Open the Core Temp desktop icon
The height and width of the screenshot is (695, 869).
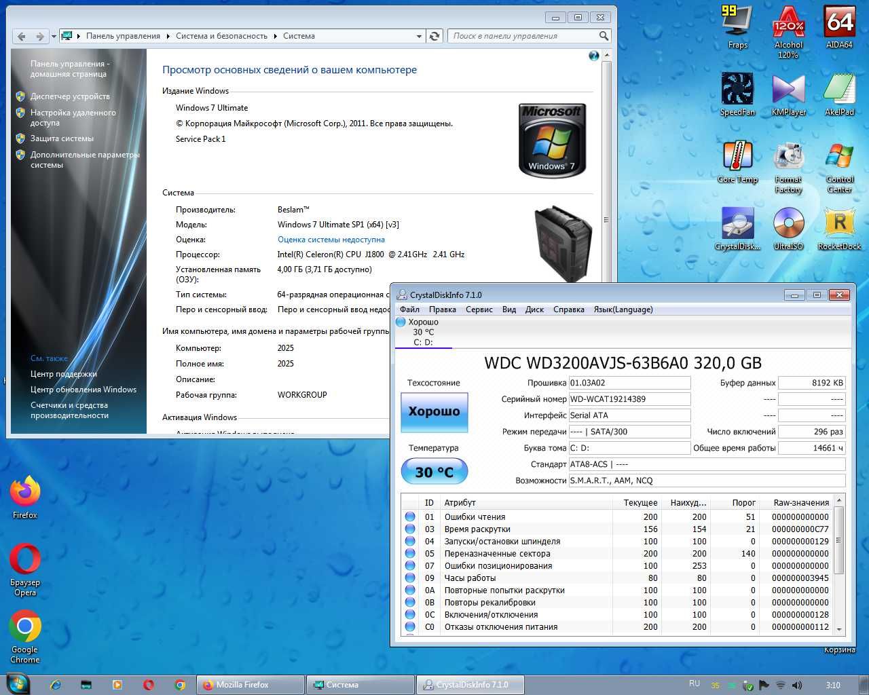tap(737, 162)
